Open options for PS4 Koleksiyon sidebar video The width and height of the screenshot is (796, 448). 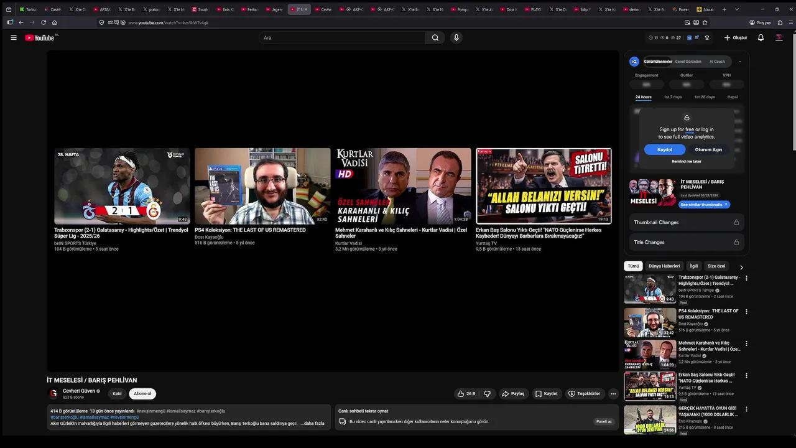(x=746, y=312)
